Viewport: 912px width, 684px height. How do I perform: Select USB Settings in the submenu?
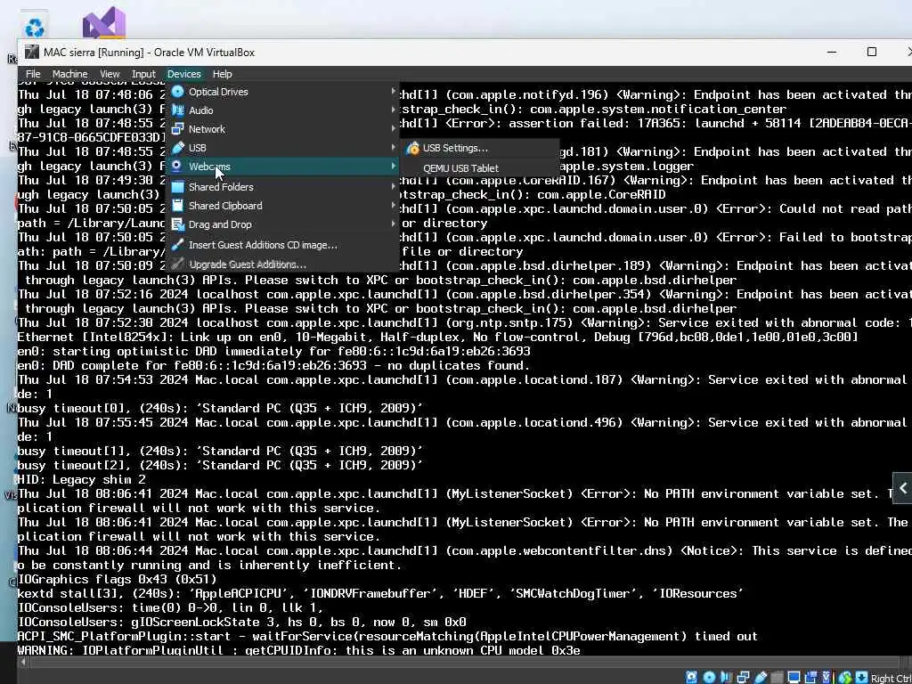point(480,148)
